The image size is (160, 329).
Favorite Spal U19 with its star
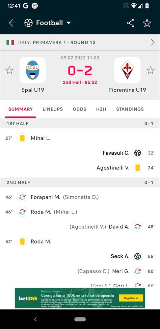9,70
